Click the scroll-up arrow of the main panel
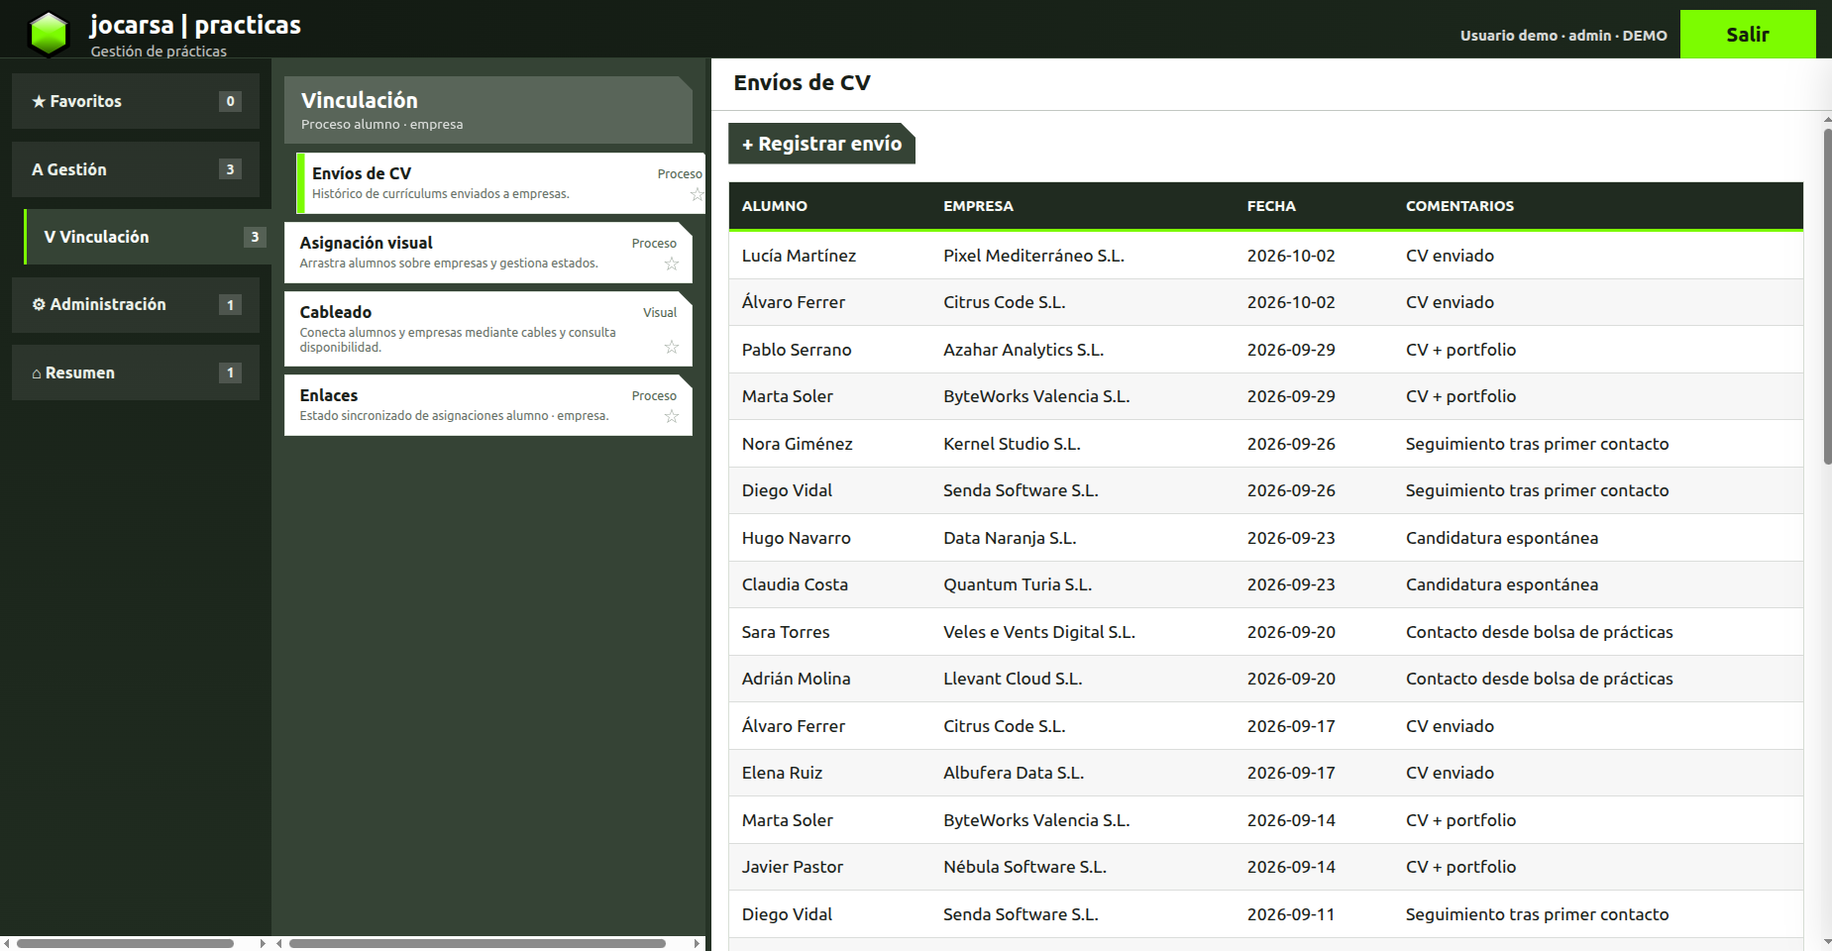The image size is (1832, 951). click(1827, 120)
